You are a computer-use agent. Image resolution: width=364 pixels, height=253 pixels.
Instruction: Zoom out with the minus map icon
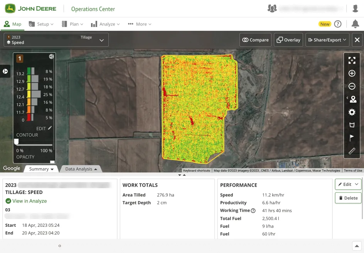[x=352, y=86]
